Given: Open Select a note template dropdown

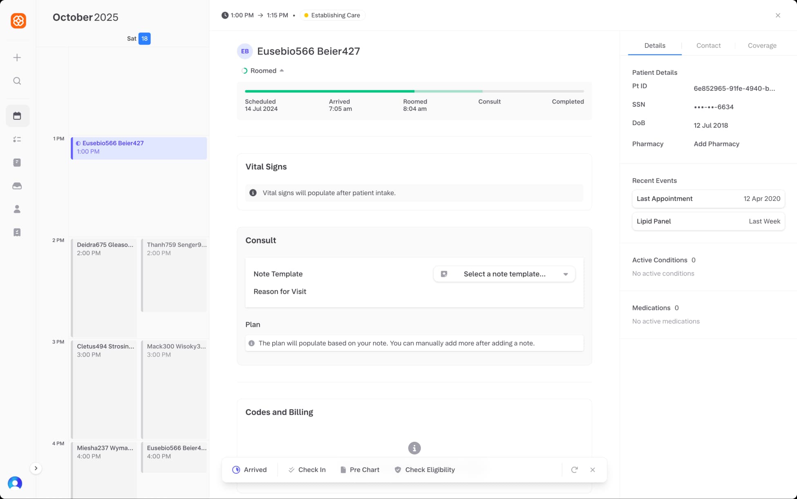Looking at the screenshot, I should tap(504, 274).
